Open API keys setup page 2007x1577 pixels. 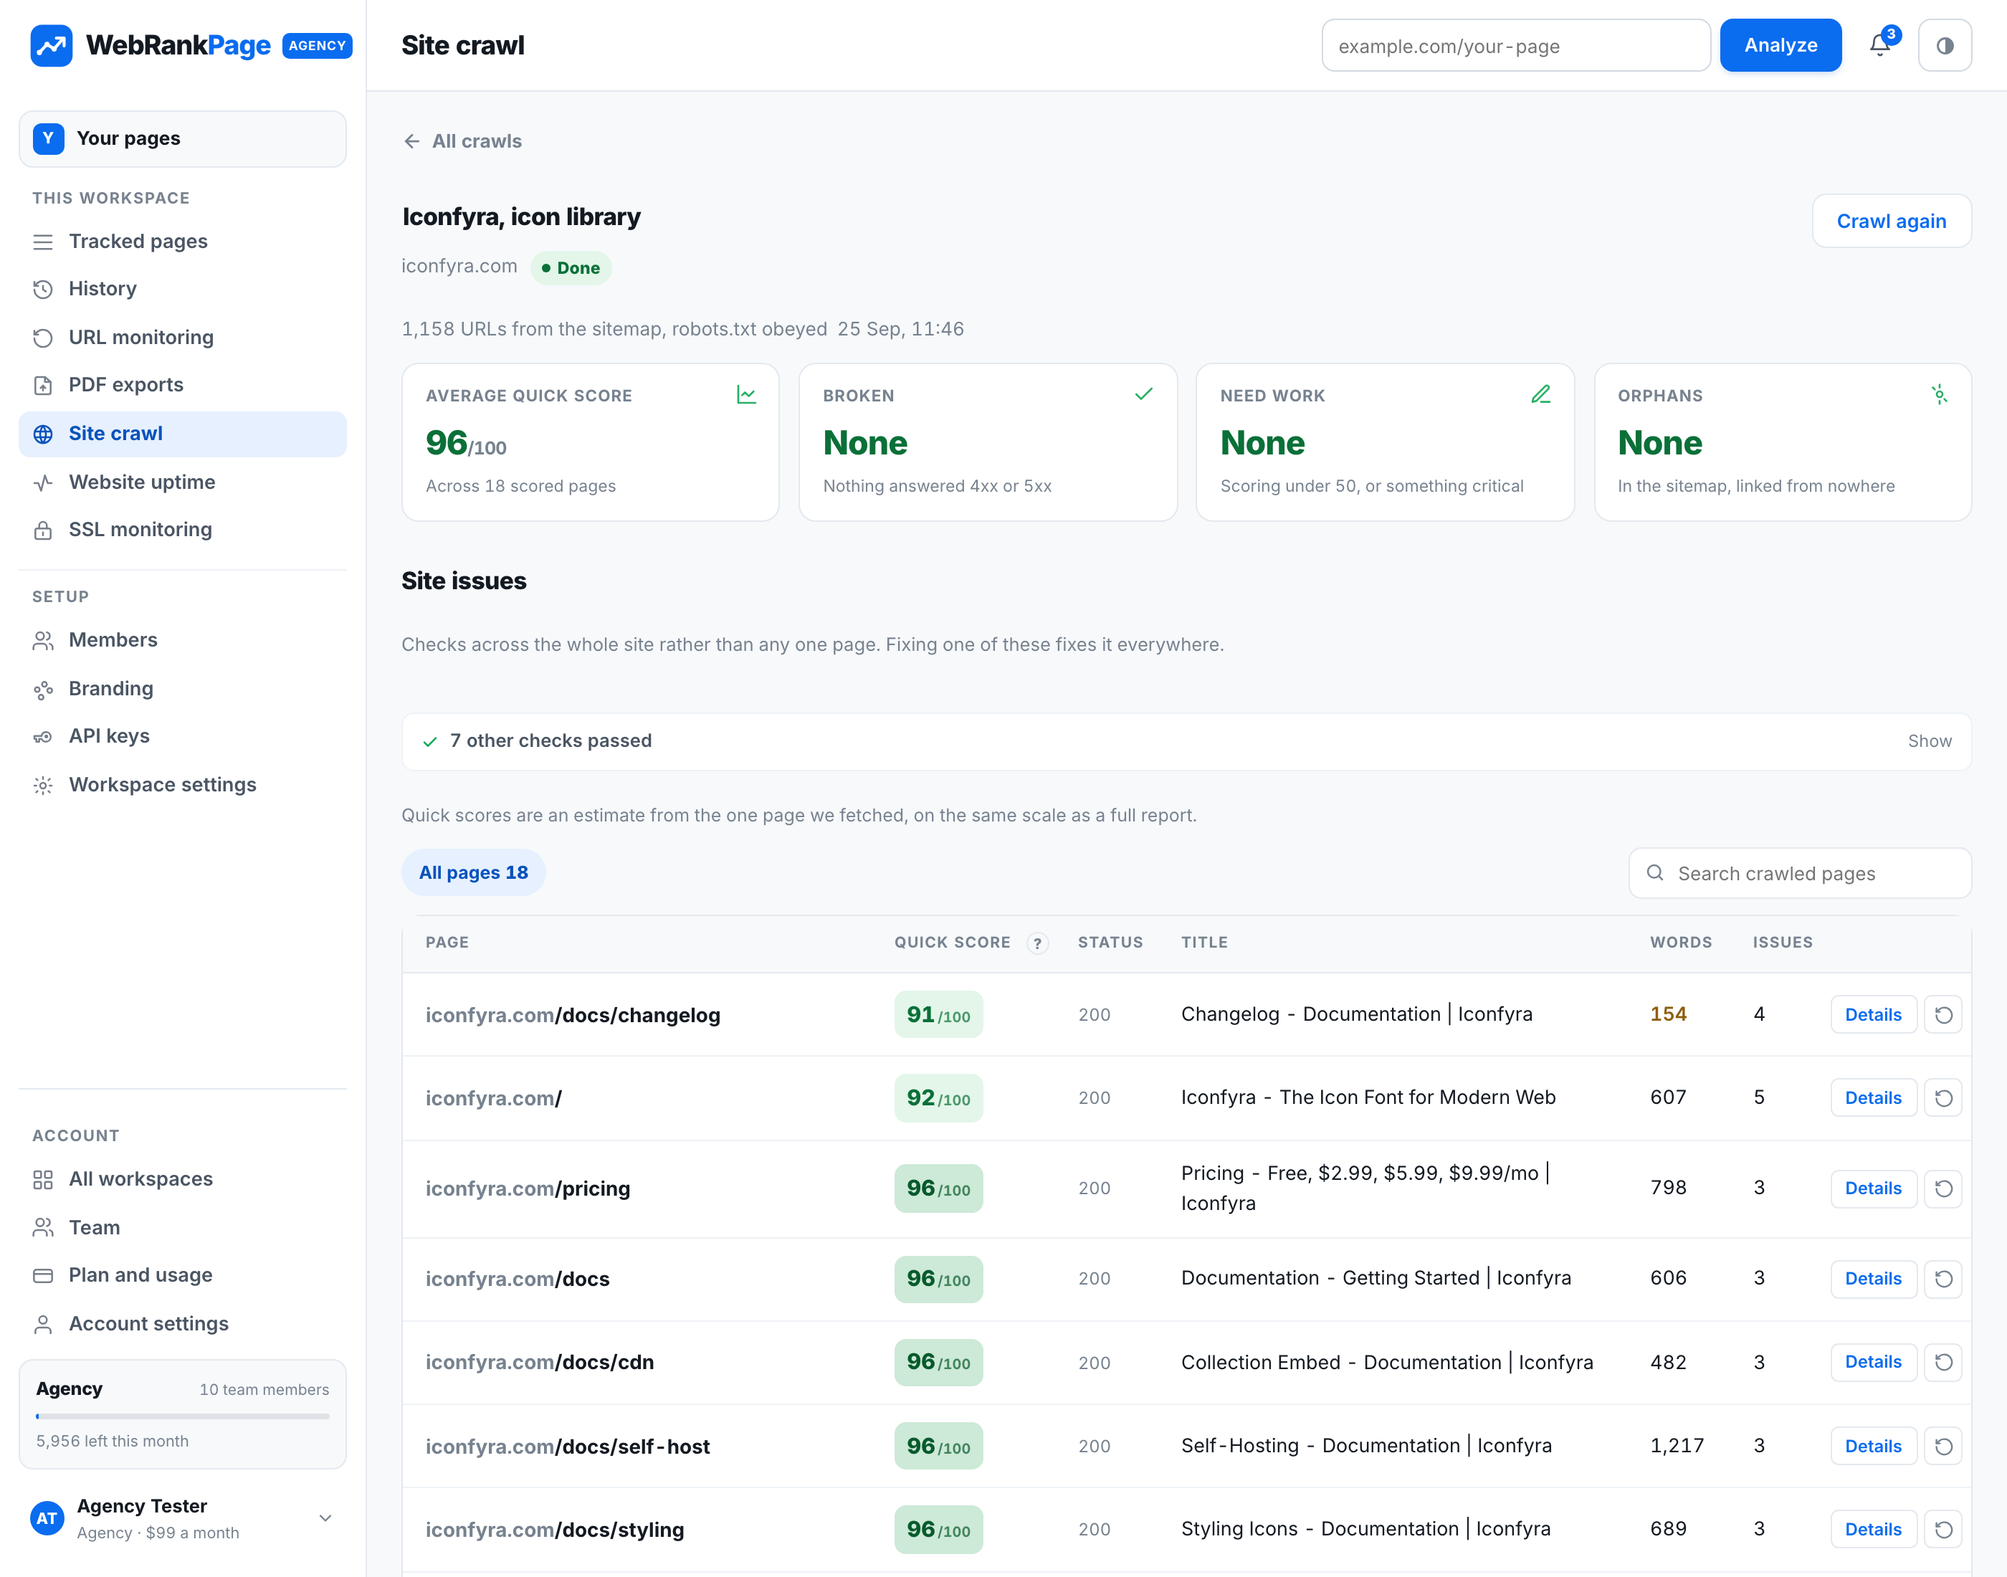click(183, 736)
